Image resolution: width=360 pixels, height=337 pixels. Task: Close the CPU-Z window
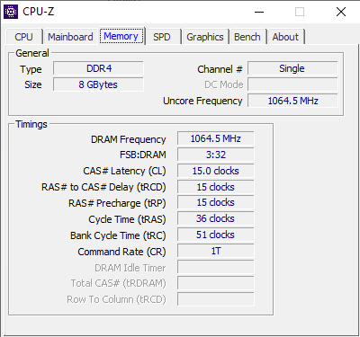pyautogui.click(x=341, y=12)
